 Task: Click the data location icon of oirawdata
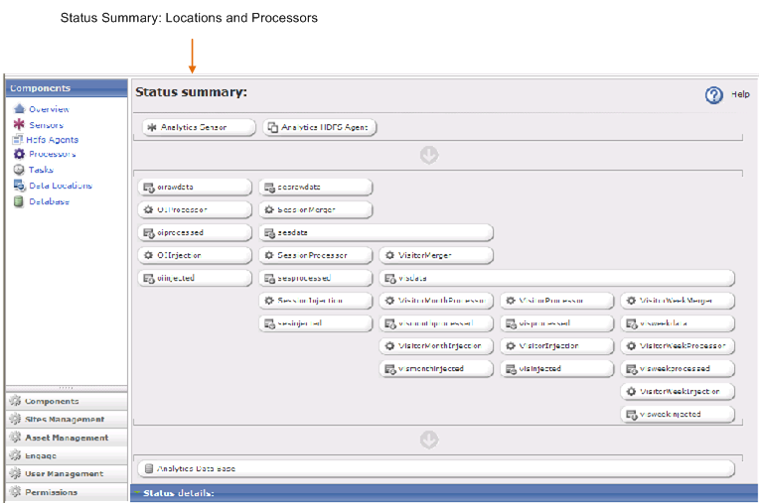(x=149, y=187)
